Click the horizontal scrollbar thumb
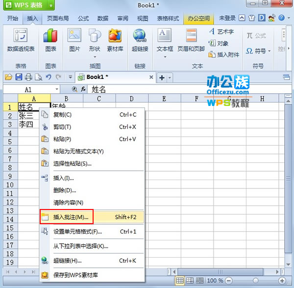 coord(220,271)
